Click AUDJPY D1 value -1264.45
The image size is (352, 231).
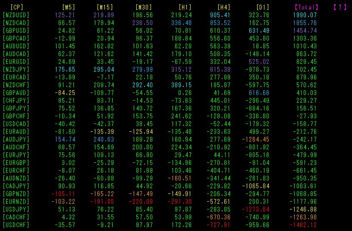point(256,139)
